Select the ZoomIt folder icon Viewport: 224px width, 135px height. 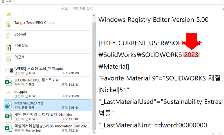tap(9, 36)
